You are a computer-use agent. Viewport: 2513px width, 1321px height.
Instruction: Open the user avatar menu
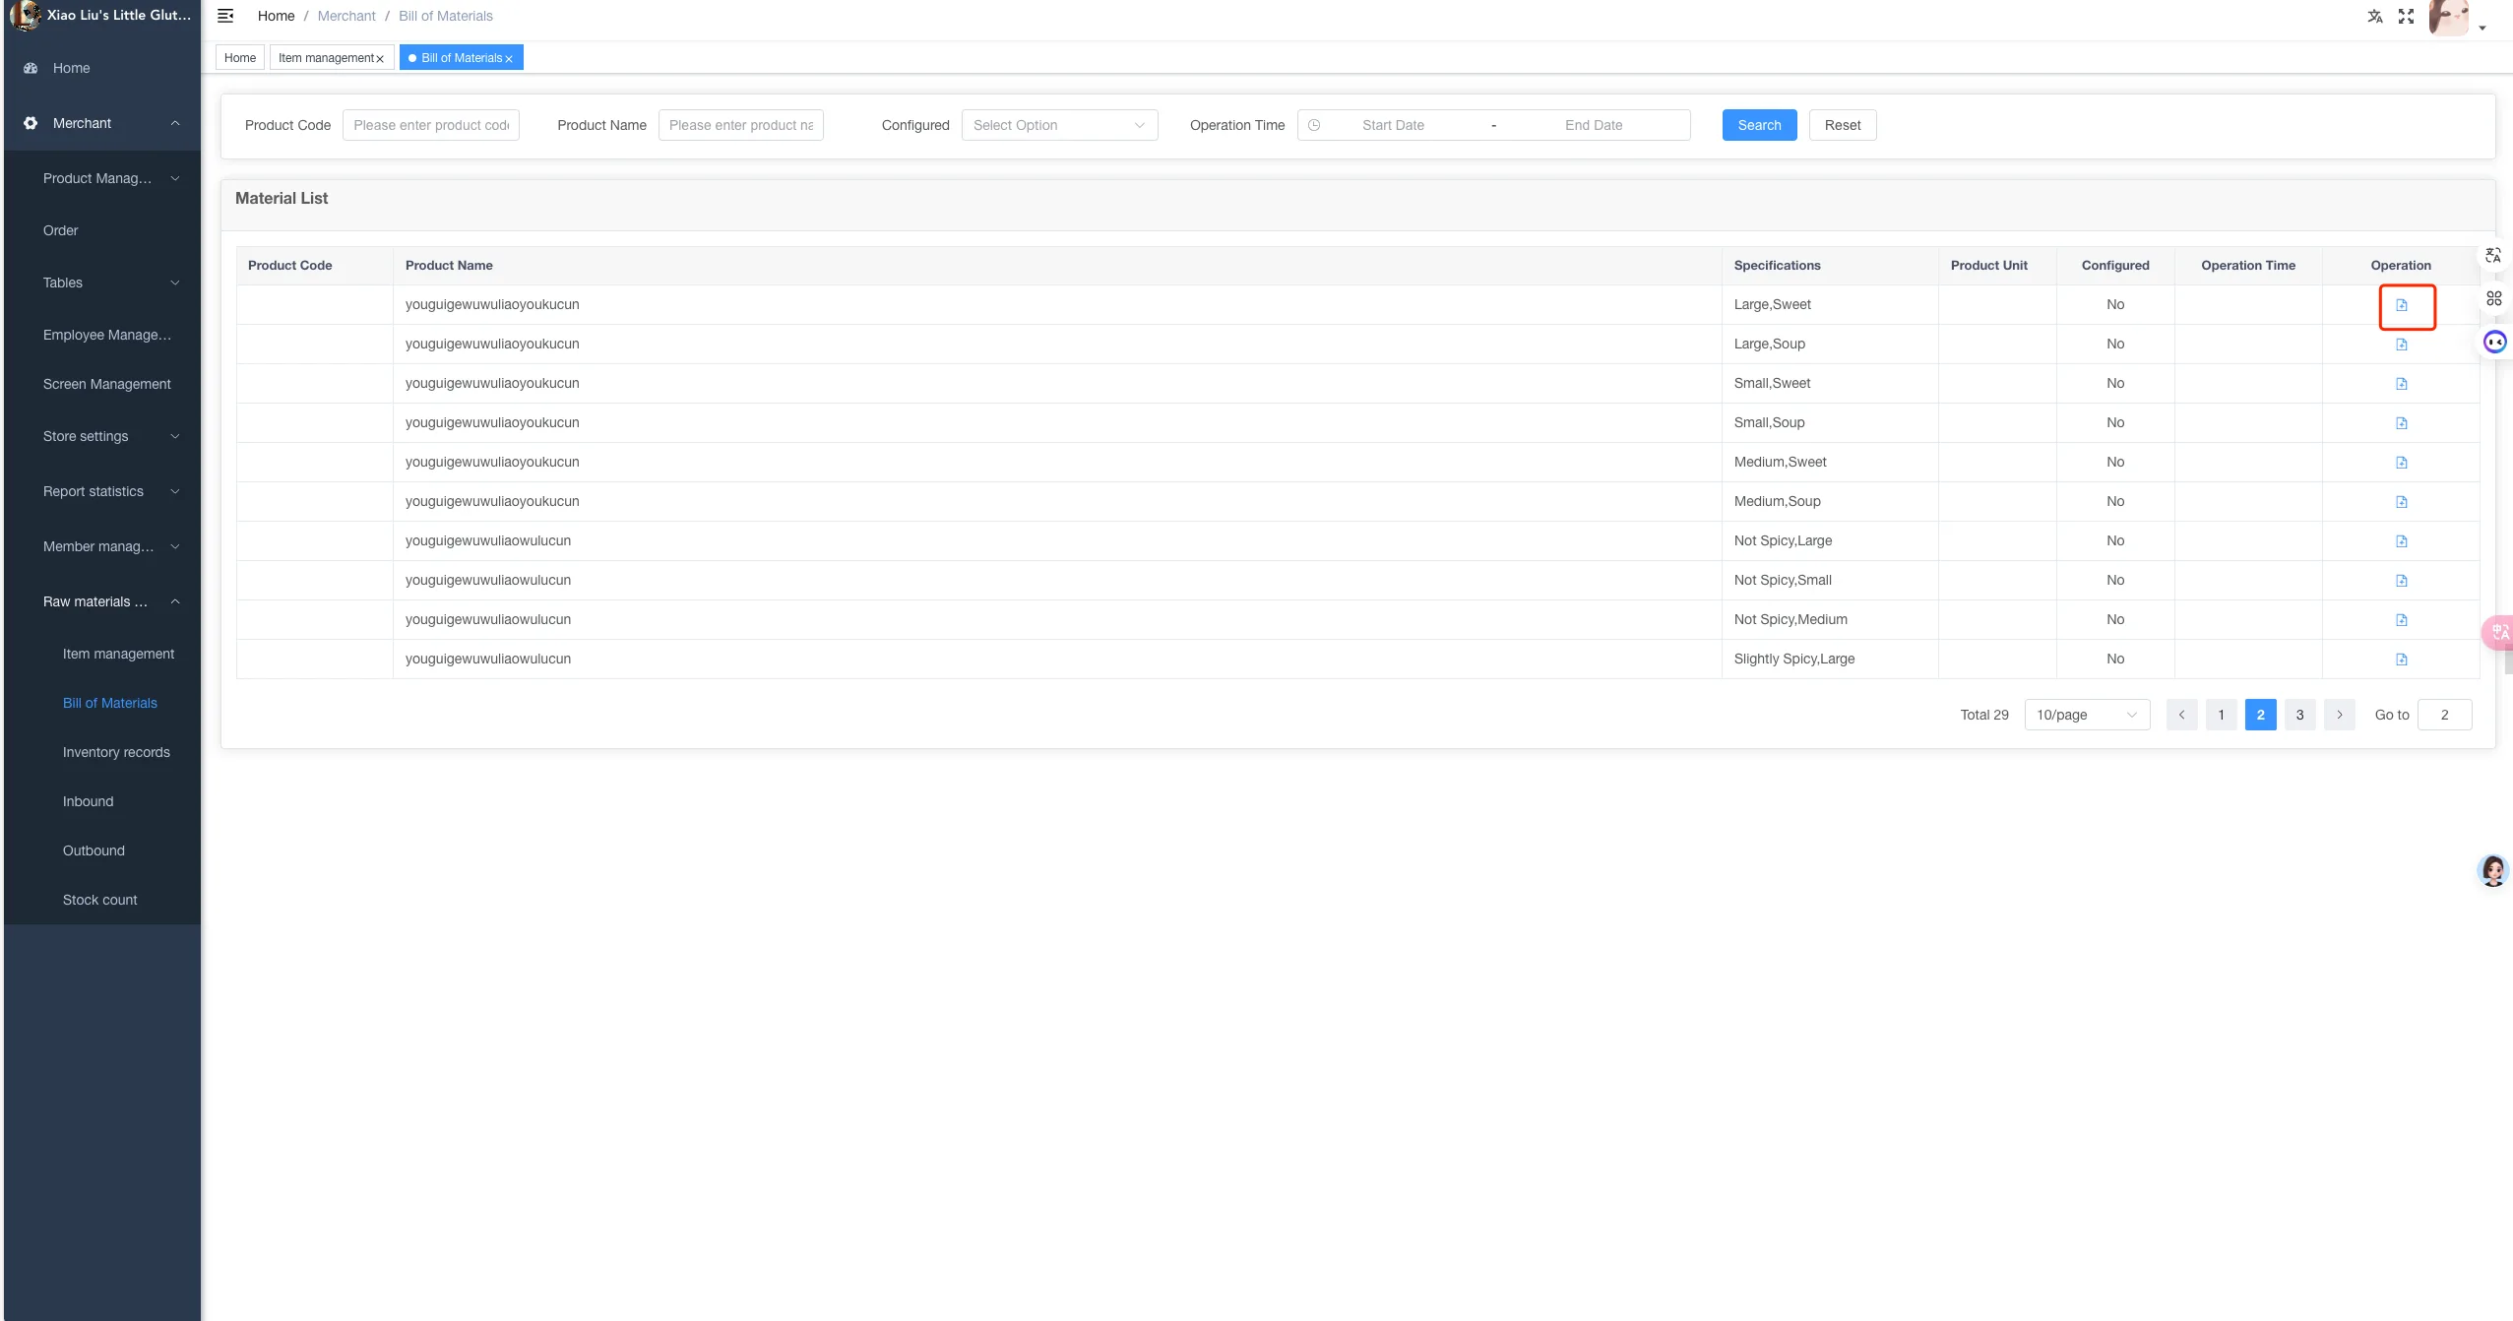coord(2448,18)
